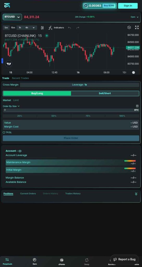Set the order size to 100%

[122, 116]
